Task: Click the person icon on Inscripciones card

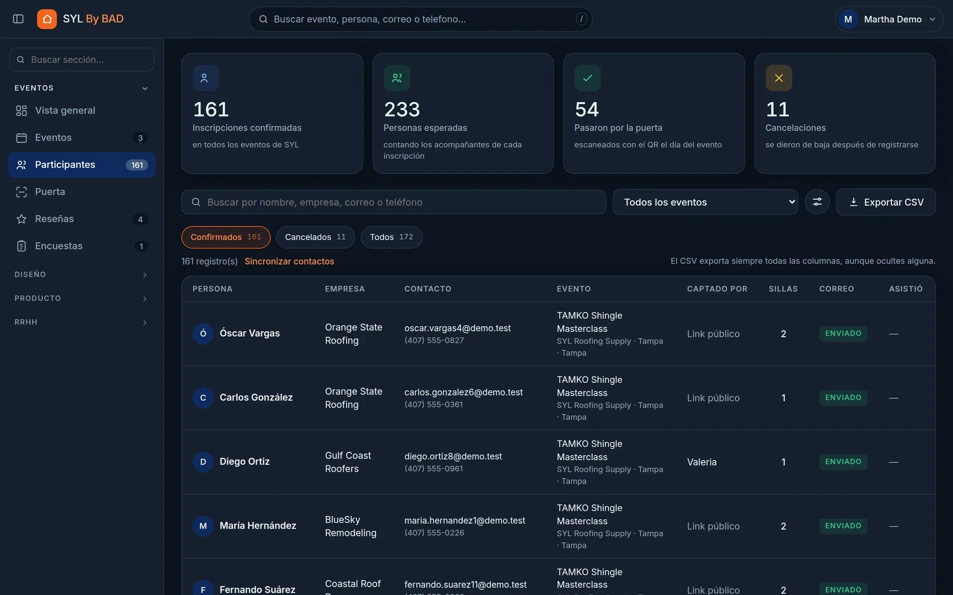Action: click(205, 78)
